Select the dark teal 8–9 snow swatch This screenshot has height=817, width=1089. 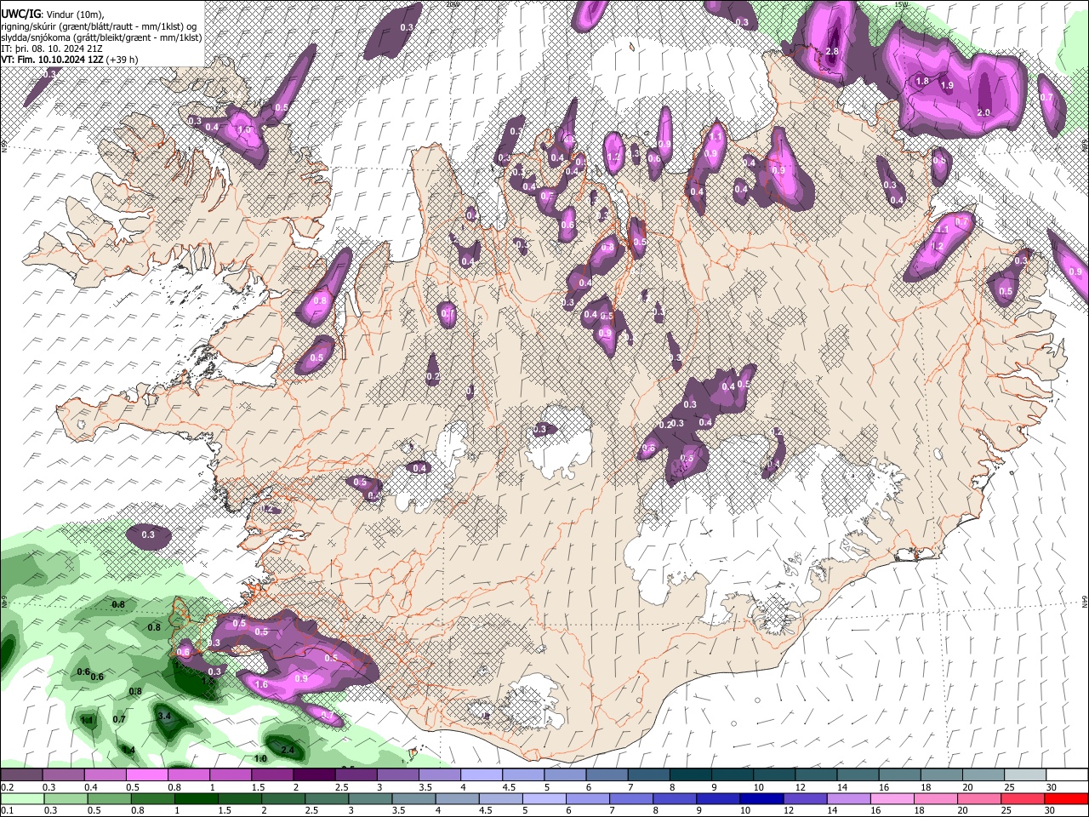pyautogui.click(x=691, y=775)
